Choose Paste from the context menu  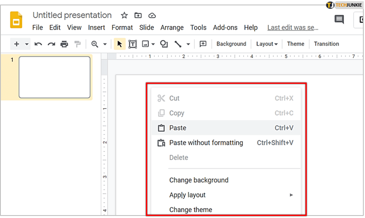(178, 128)
